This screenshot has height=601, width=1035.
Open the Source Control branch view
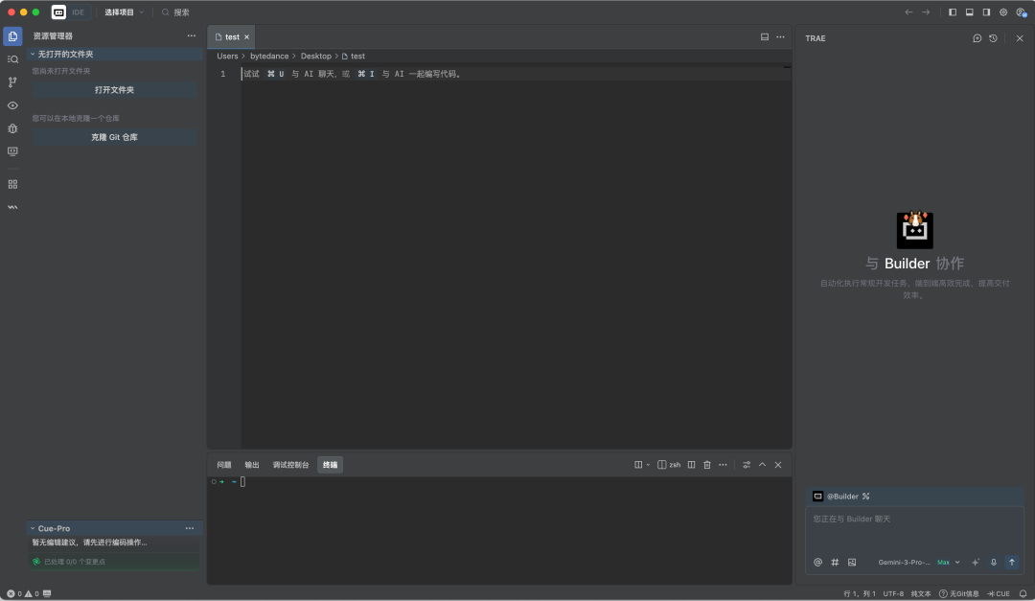pyautogui.click(x=12, y=81)
